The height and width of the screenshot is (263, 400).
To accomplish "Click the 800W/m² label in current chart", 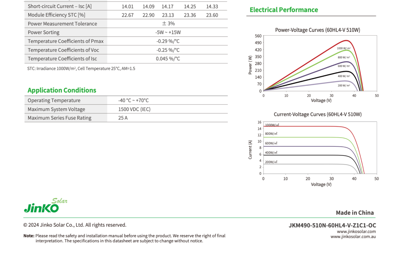I will click(271, 134).
